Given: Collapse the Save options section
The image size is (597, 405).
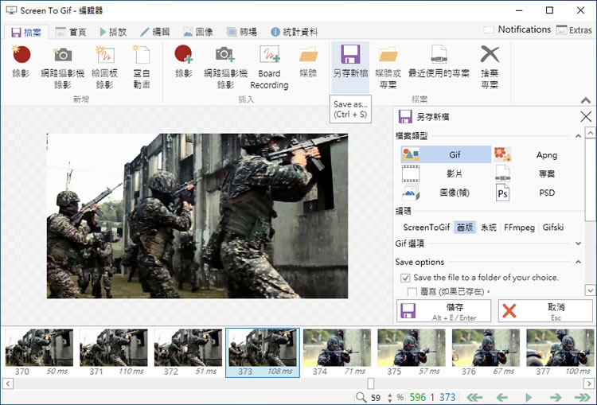Looking at the screenshot, I should [578, 262].
